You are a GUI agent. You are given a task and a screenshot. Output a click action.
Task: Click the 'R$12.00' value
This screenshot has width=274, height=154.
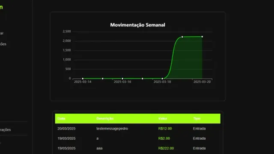pos(165,128)
